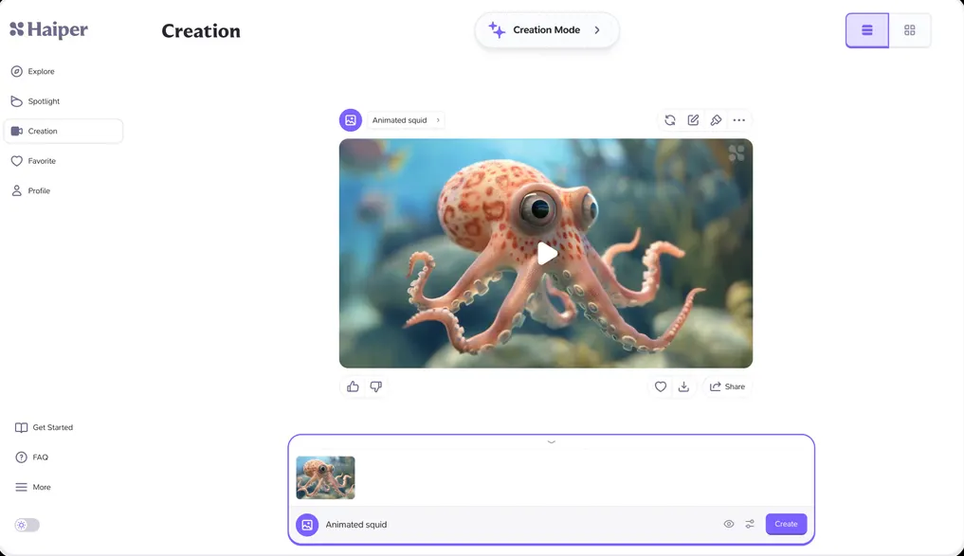
Task: Open the Explore section
Action: click(39, 71)
